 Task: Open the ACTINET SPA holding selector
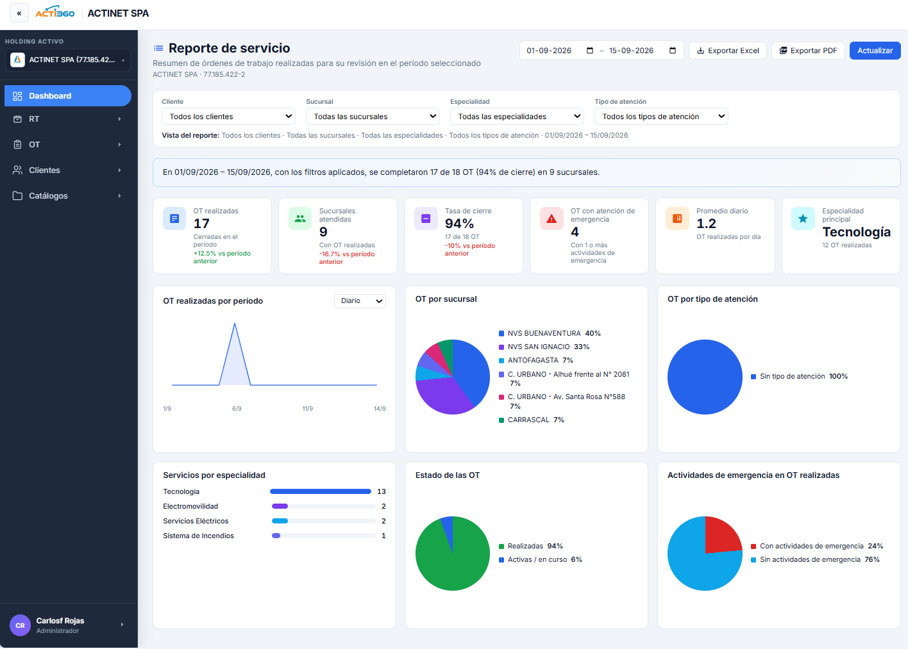[68, 60]
